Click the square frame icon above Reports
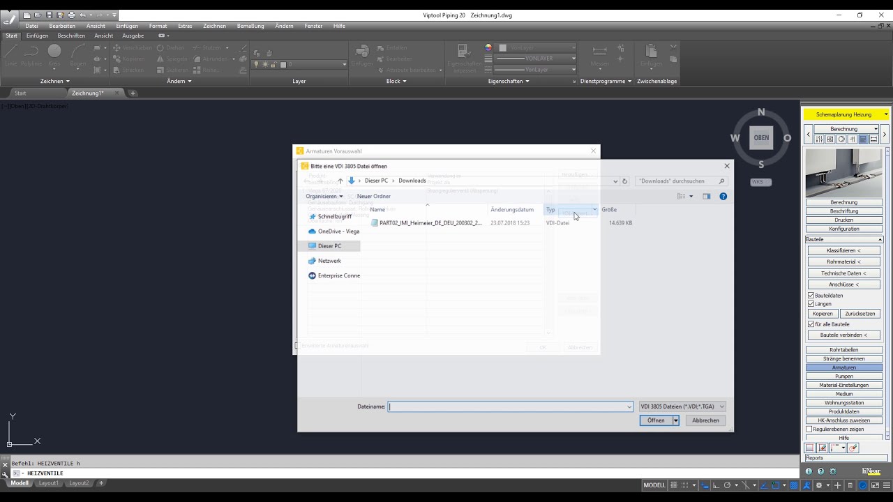This screenshot has width=893, height=502. (x=810, y=448)
